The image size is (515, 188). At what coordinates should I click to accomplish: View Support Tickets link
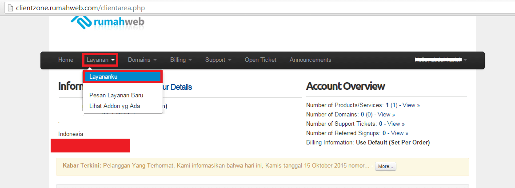pos(396,124)
